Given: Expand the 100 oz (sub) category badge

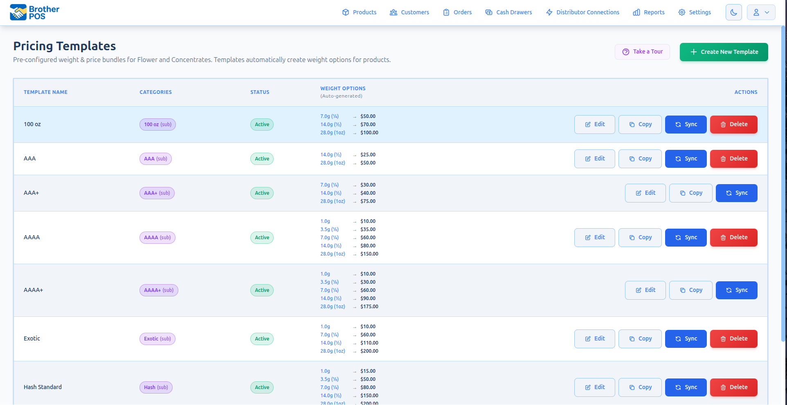Looking at the screenshot, I should point(157,124).
